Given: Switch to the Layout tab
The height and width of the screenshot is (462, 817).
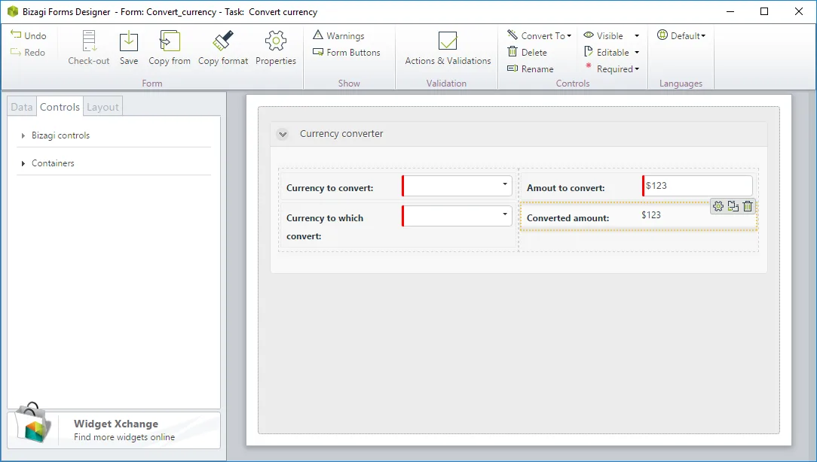Looking at the screenshot, I should pyautogui.click(x=103, y=107).
